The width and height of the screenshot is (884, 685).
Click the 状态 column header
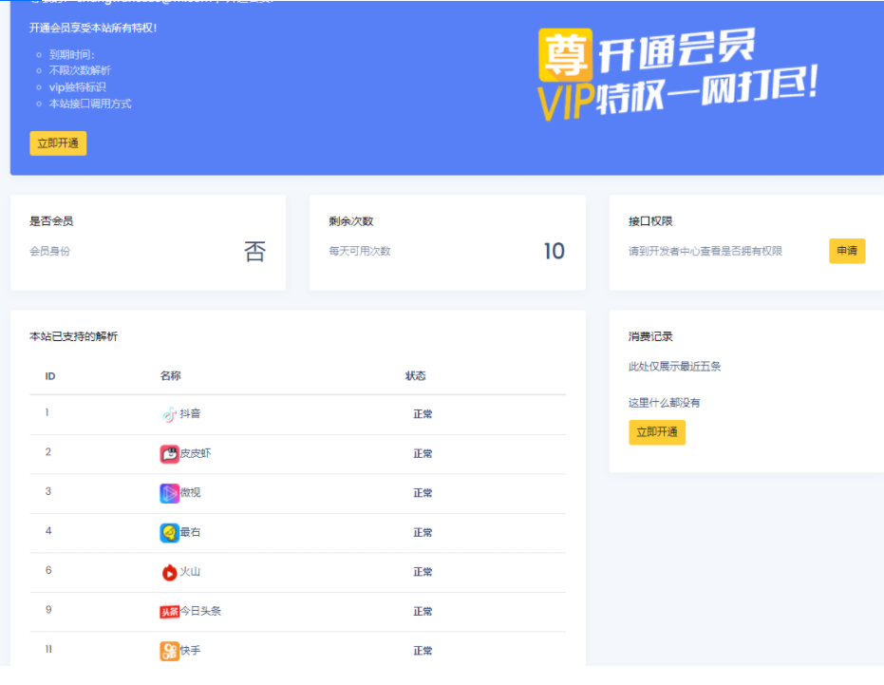pos(416,375)
